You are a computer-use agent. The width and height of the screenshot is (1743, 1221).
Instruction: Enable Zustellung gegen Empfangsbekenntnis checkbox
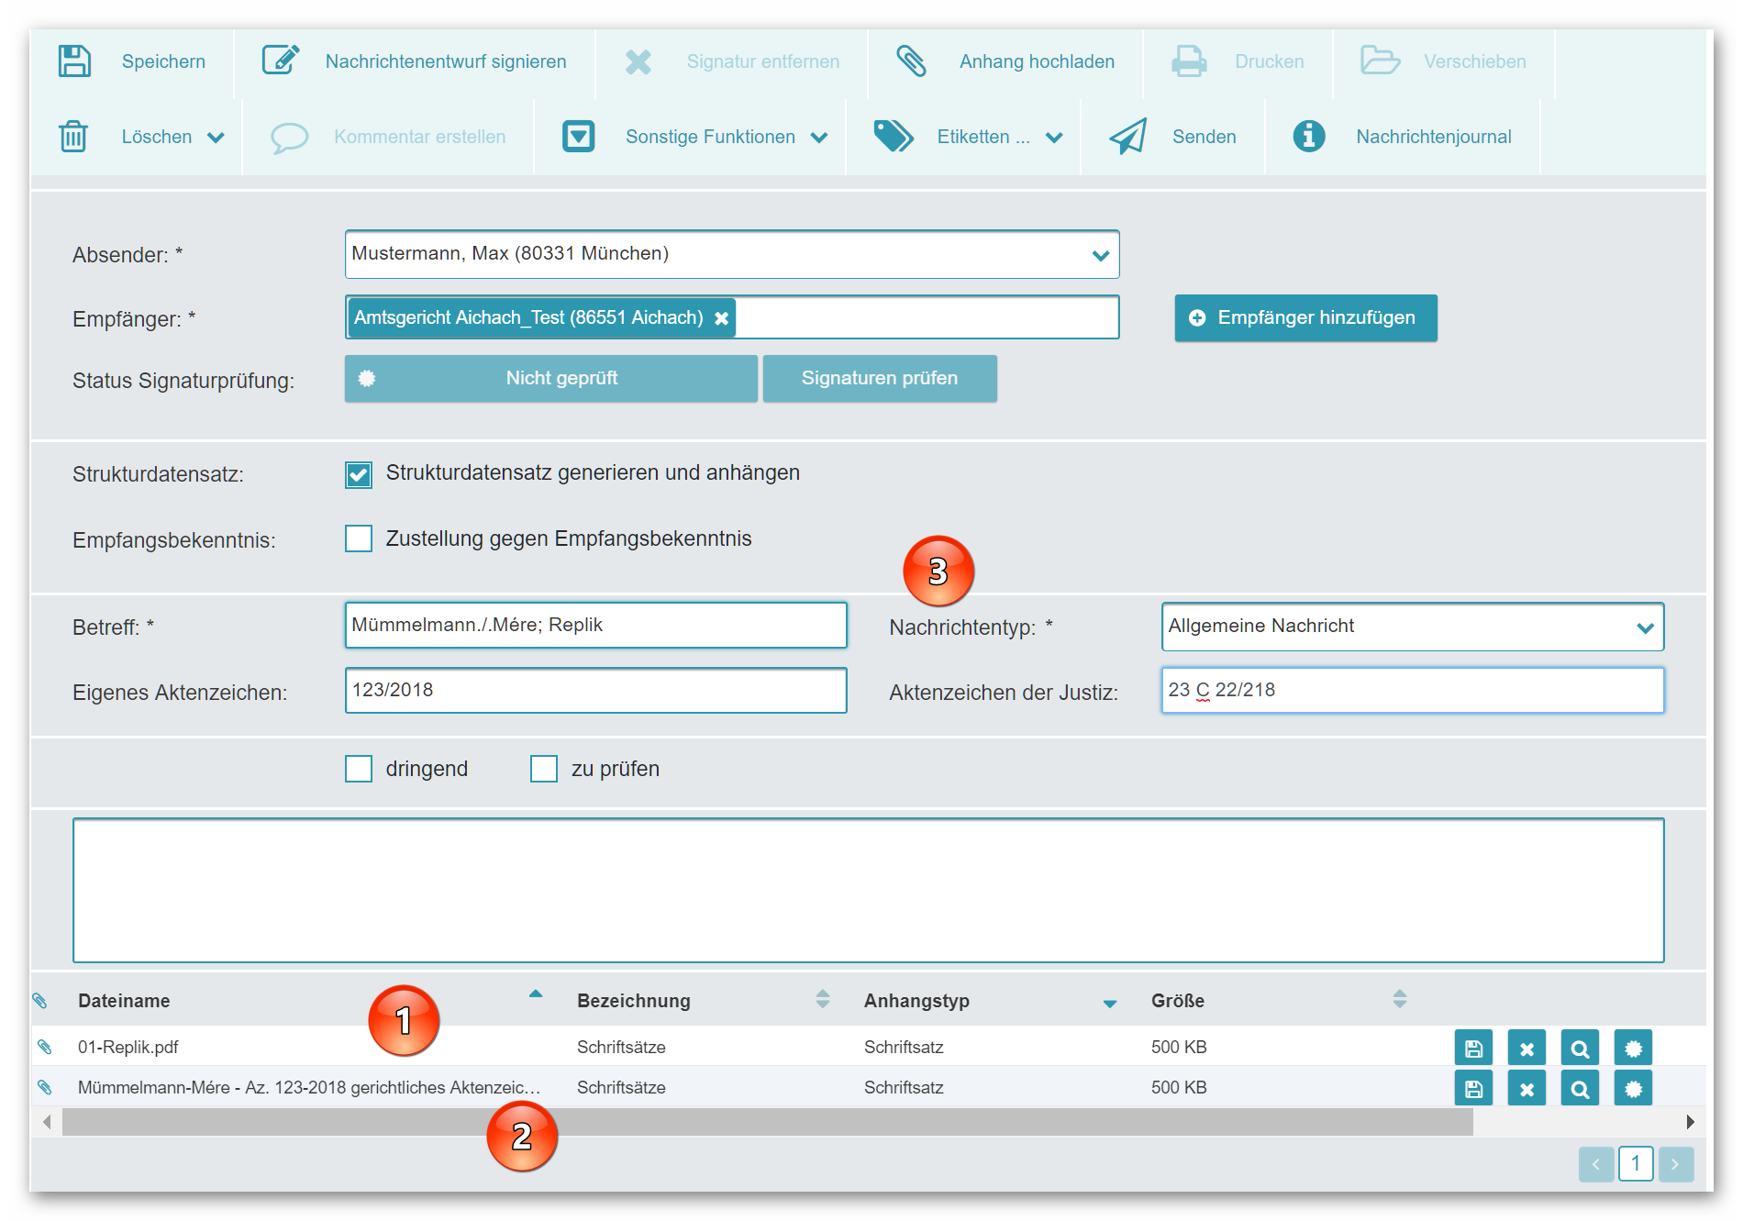pos(359,538)
